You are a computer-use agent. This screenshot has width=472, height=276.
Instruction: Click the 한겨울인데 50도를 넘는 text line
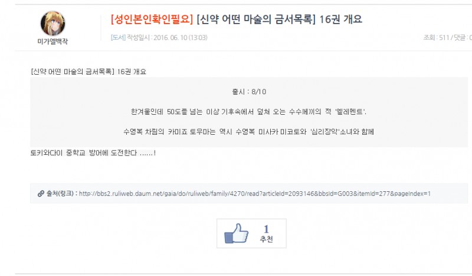(248, 112)
